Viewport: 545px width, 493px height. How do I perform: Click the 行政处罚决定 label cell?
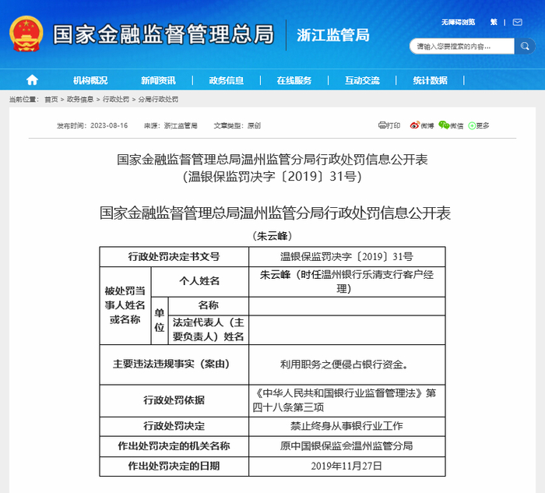tap(174, 426)
